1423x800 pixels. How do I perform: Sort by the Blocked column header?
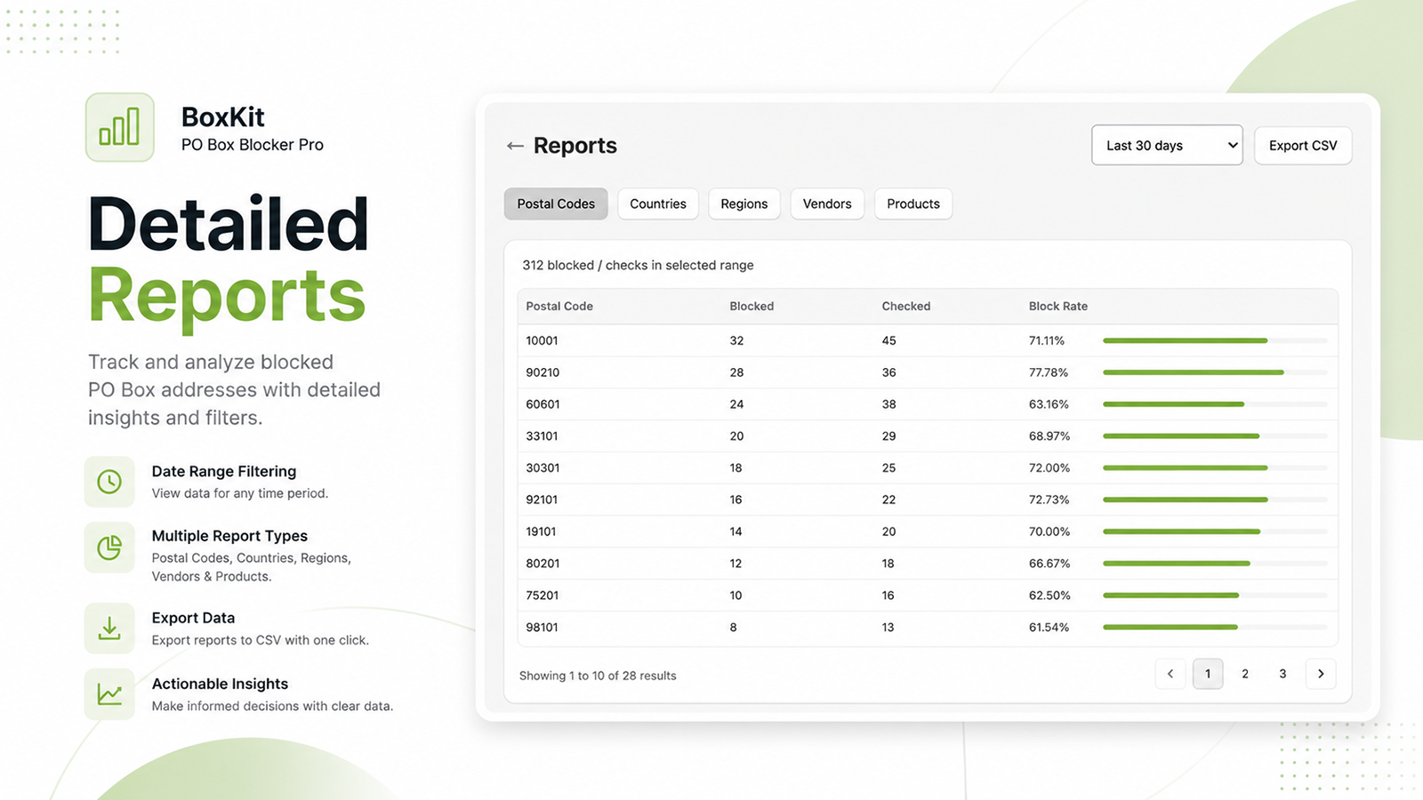[752, 306]
